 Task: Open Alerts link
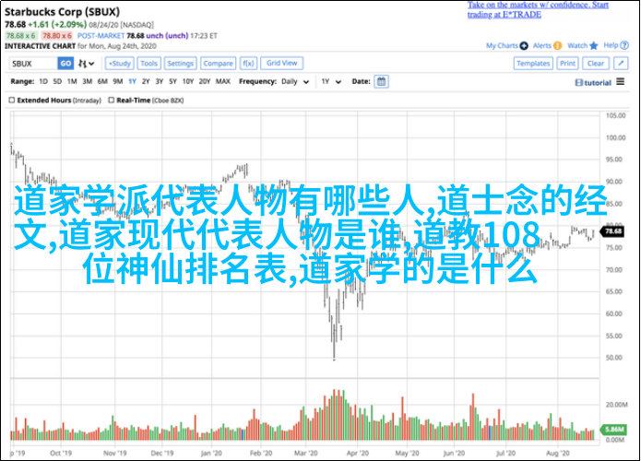point(542,45)
